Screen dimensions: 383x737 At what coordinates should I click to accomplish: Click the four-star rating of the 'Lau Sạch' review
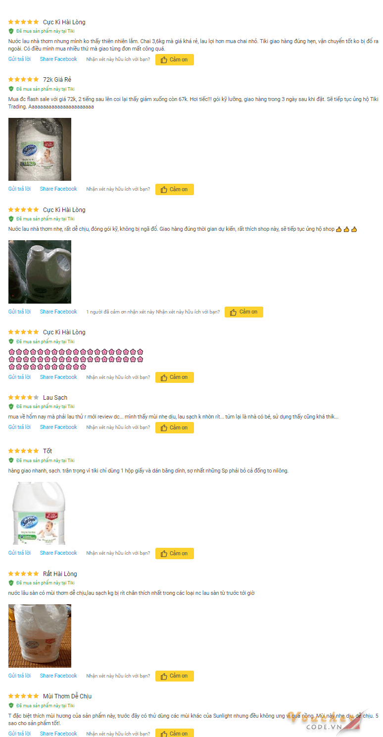23,397
